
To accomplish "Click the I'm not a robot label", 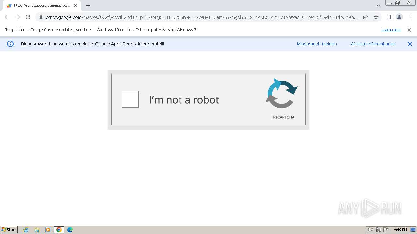I will pos(184,100).
